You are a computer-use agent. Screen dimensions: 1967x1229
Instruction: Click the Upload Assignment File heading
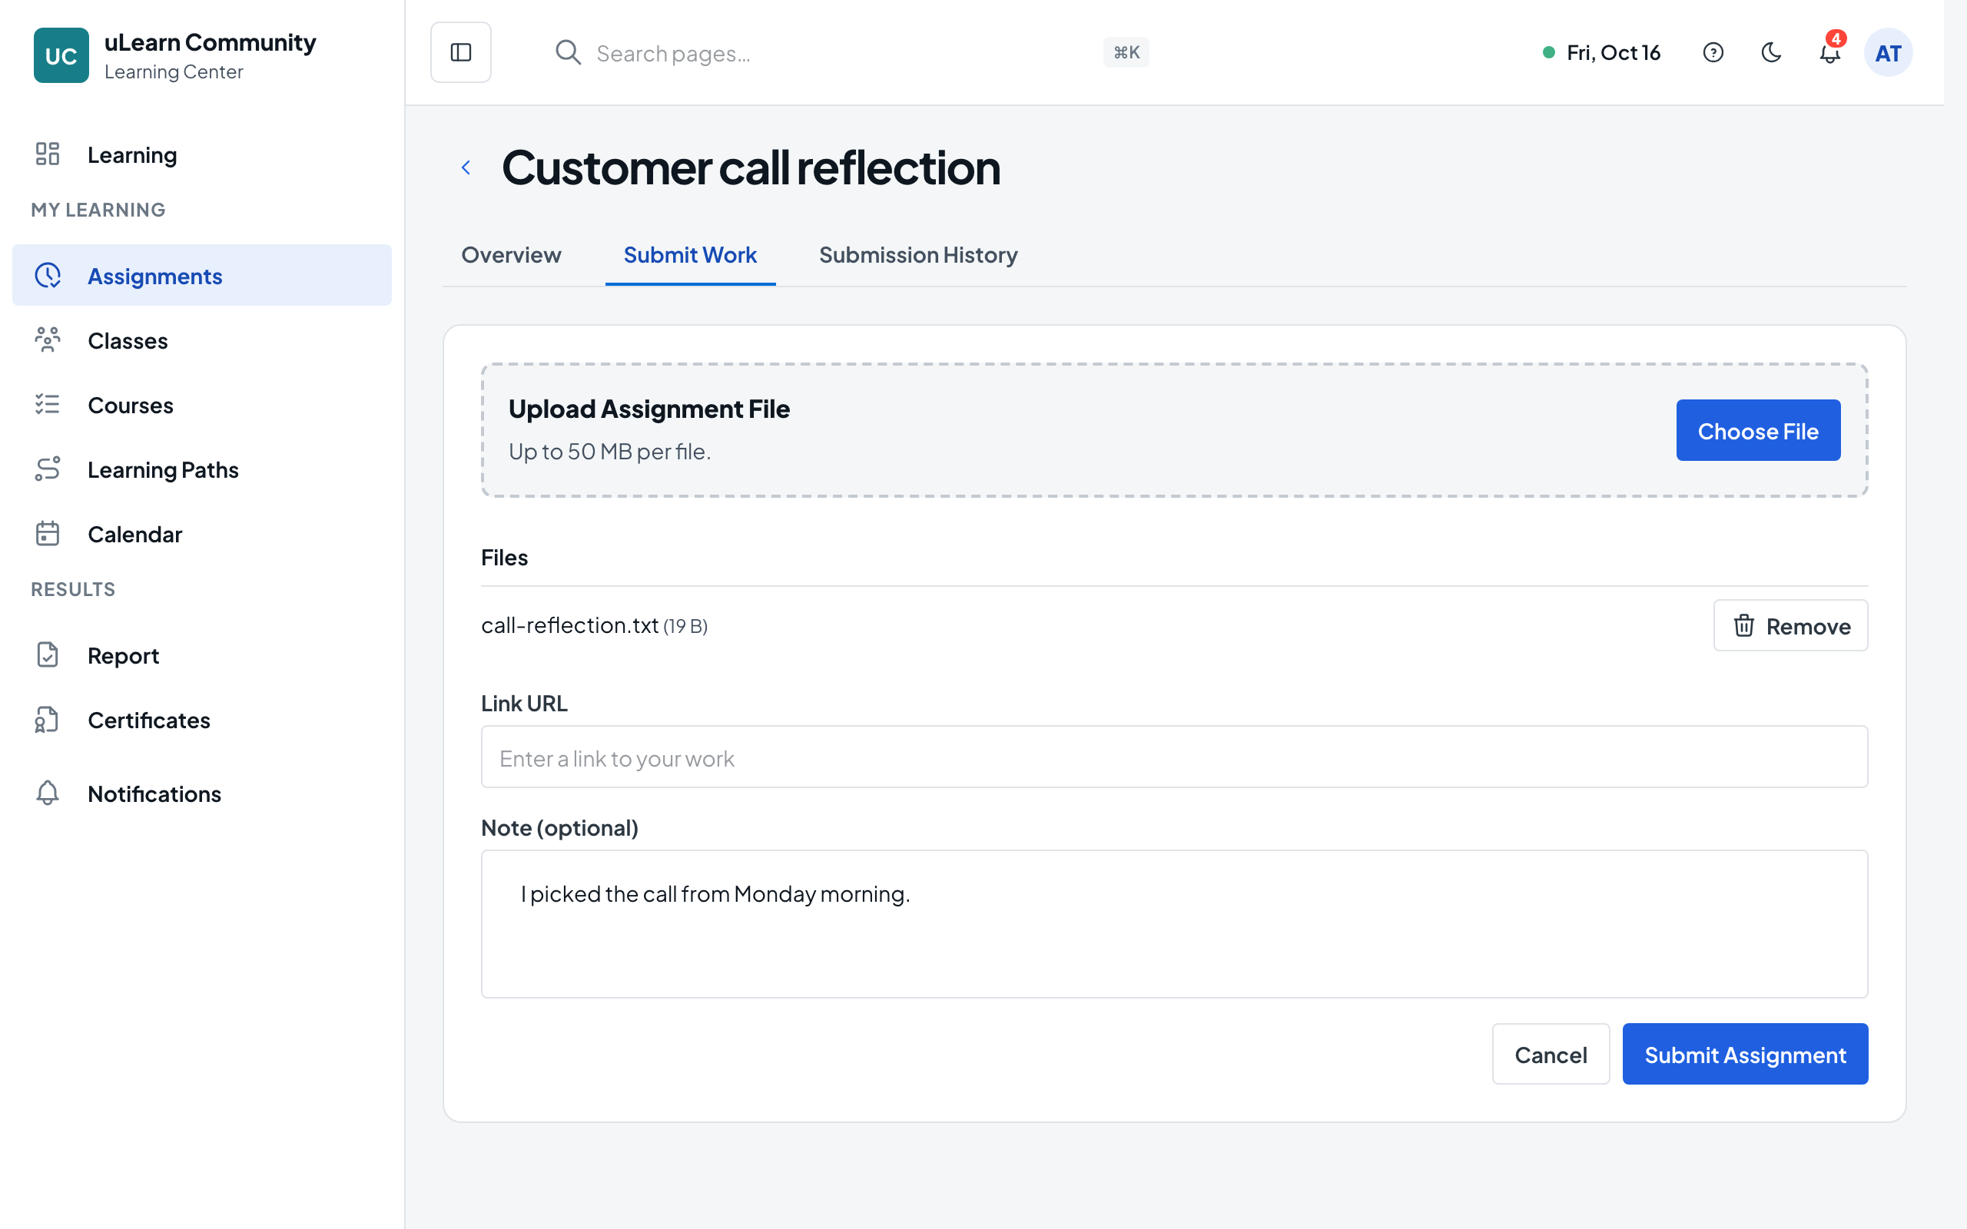(x=648, y=409)
